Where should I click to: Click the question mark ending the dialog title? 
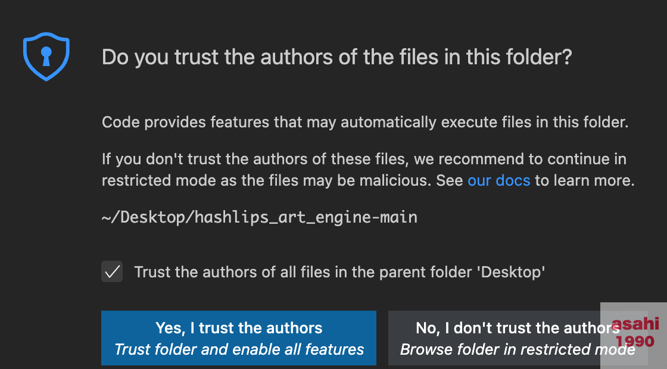click(567, 57)
